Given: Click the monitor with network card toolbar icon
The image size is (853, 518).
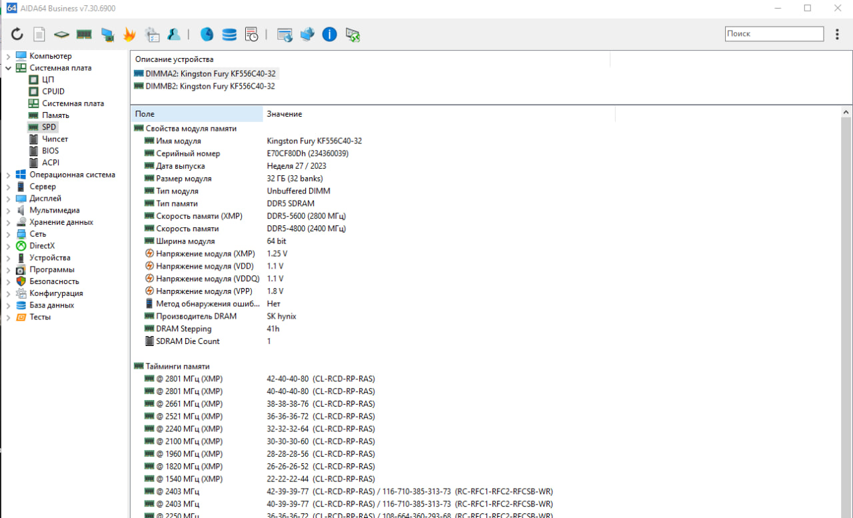Looking at the screenshot, I should [x=107, y=34].
